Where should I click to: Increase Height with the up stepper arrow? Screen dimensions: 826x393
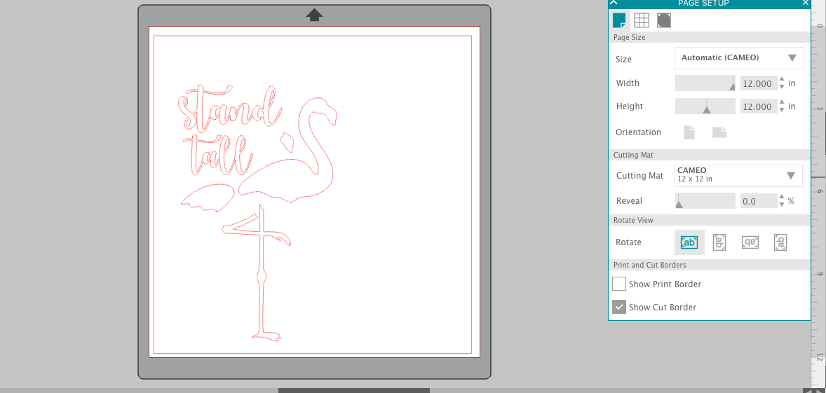(782, 103)
